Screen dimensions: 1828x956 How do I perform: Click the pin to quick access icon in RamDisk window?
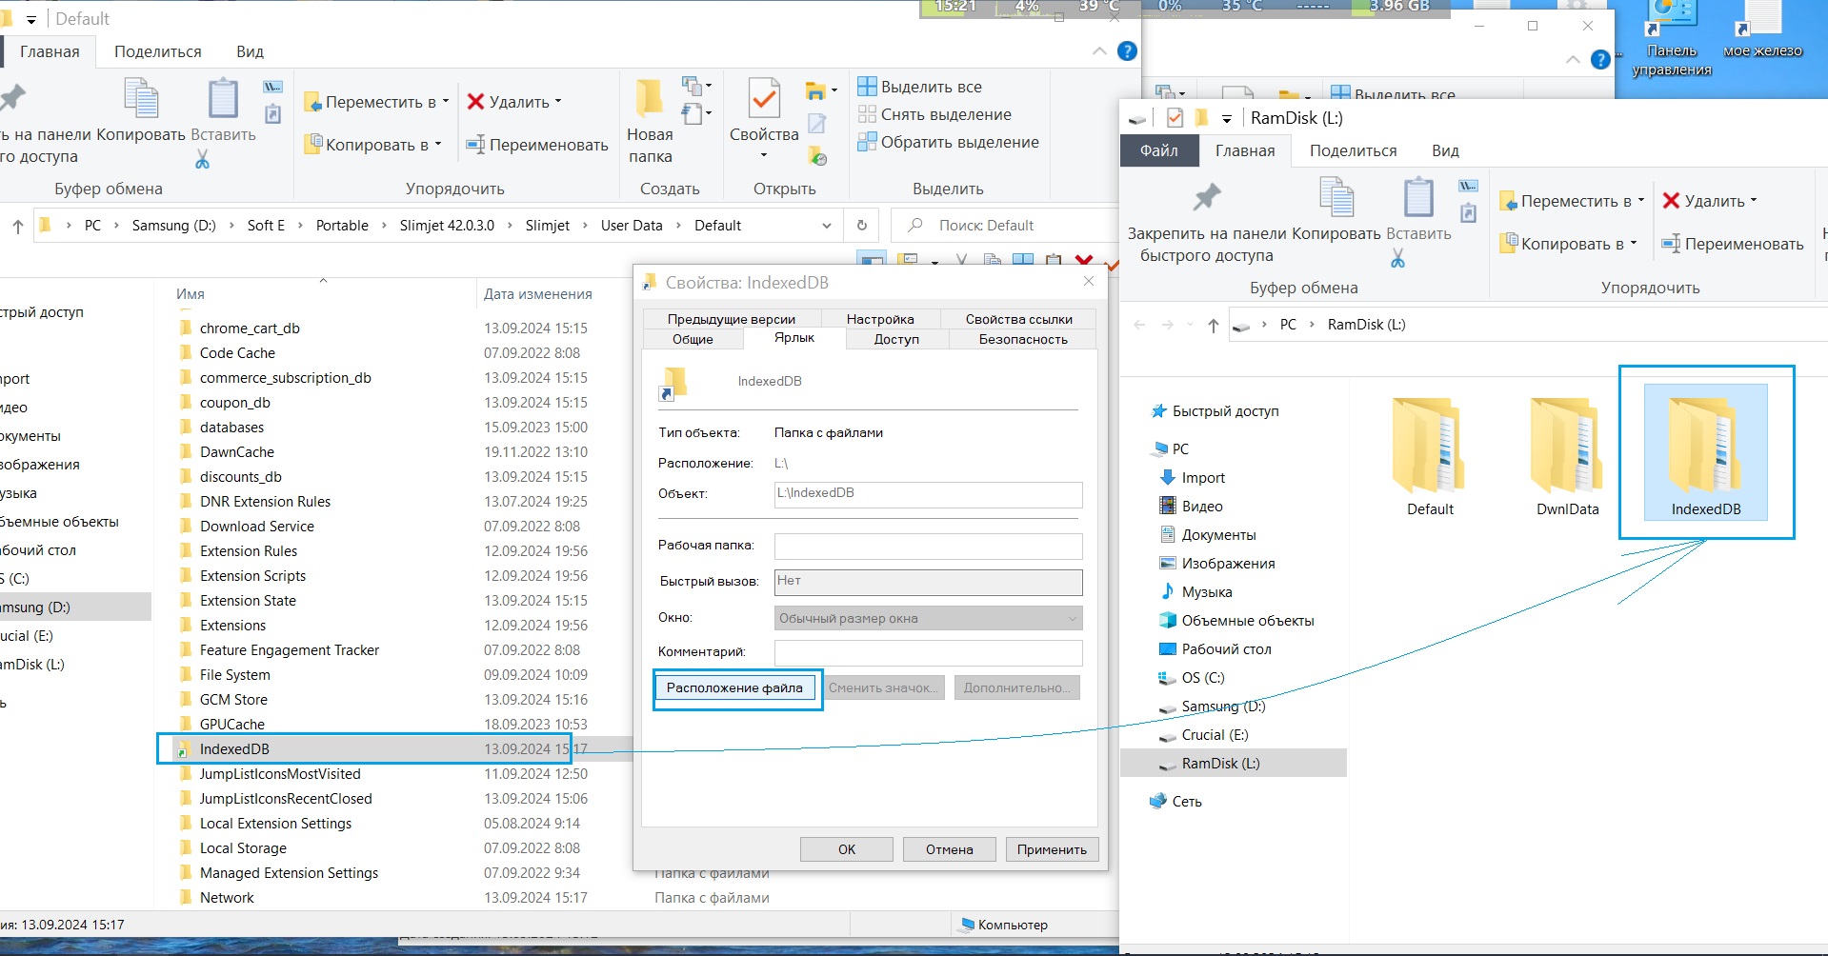pyautogui.click(x=1207, y=197)
